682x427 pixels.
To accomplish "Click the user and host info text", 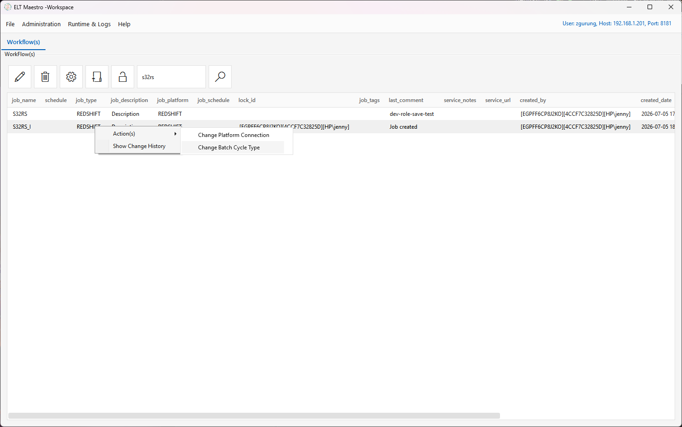I will (617, 23).
